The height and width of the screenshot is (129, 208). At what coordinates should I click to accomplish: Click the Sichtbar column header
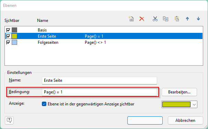click(12, 21)
